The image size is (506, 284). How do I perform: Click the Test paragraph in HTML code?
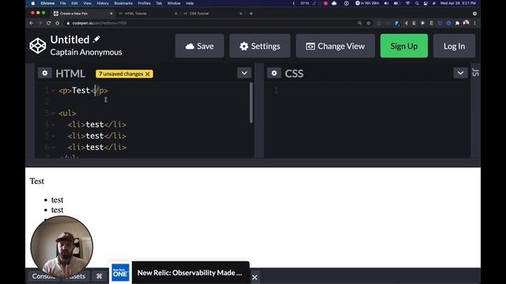[x=83, y=91]
